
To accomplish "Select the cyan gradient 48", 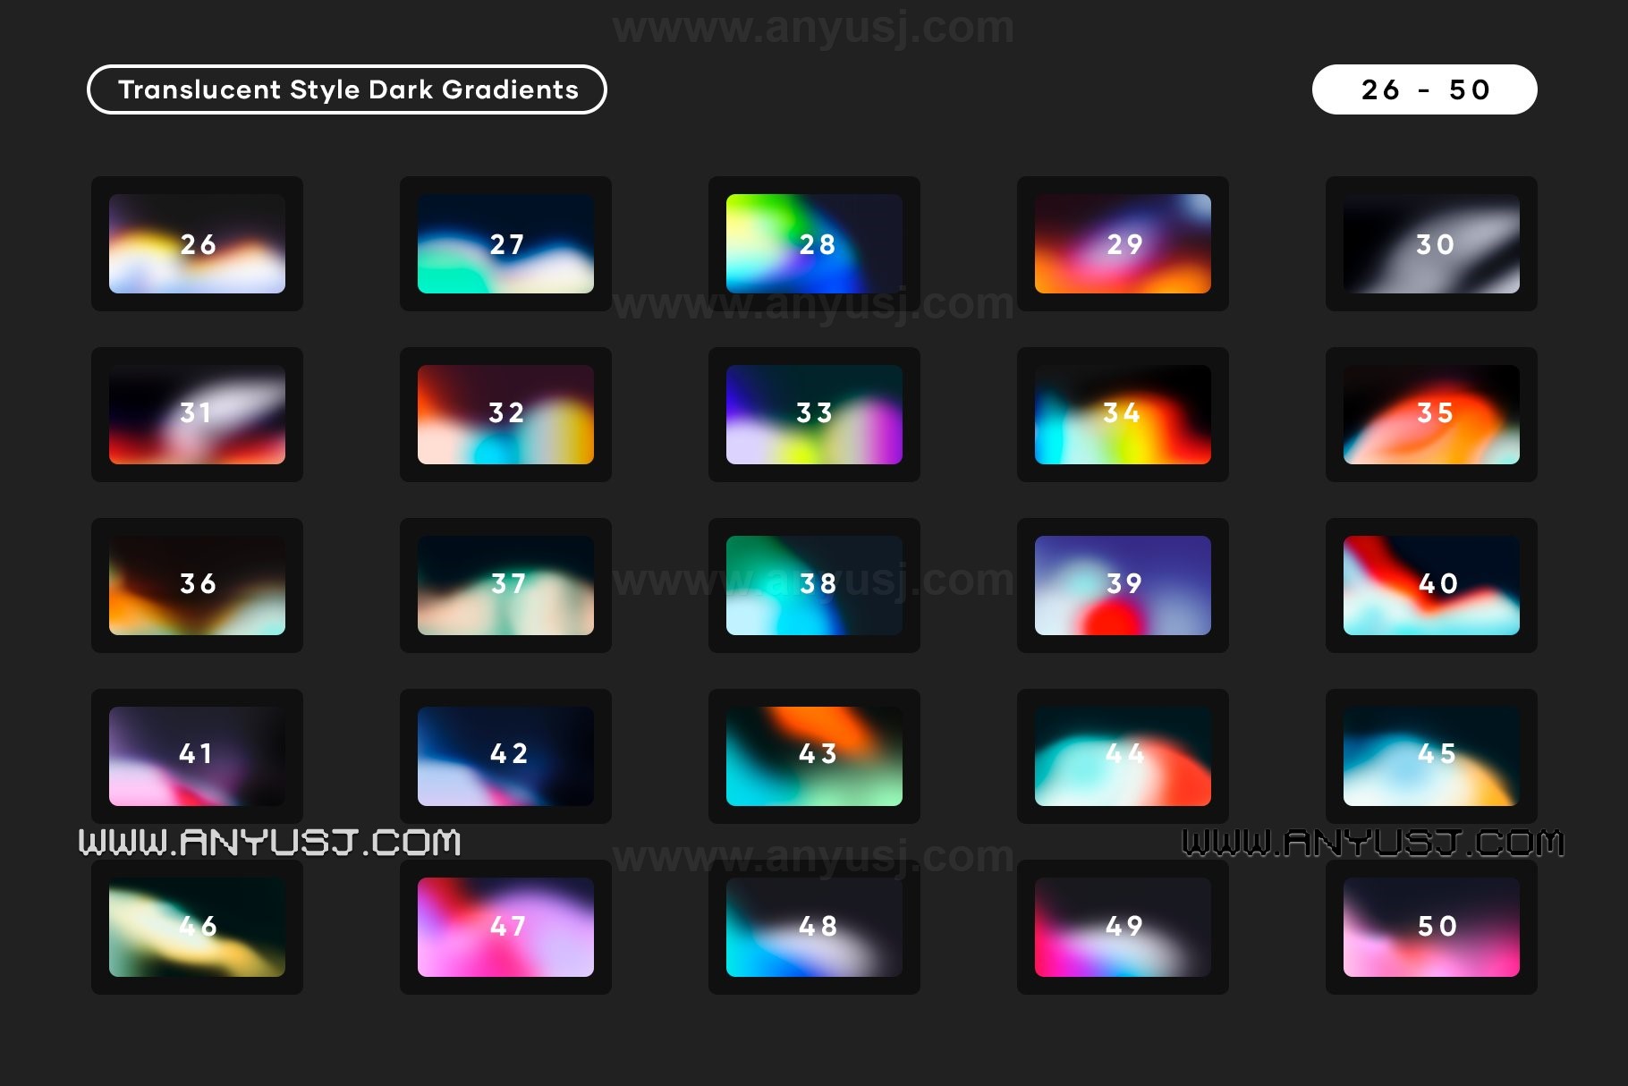I will (814, 927).
